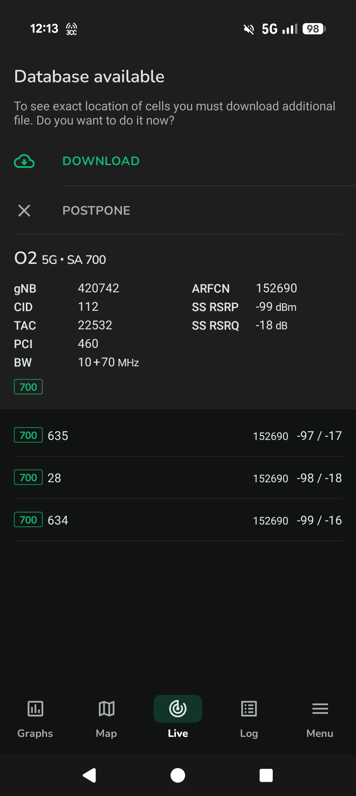Image resolution: width=356 pixels, height=796 pixels.
Task: Tap the X postpone icon
Action: (24, 210)
